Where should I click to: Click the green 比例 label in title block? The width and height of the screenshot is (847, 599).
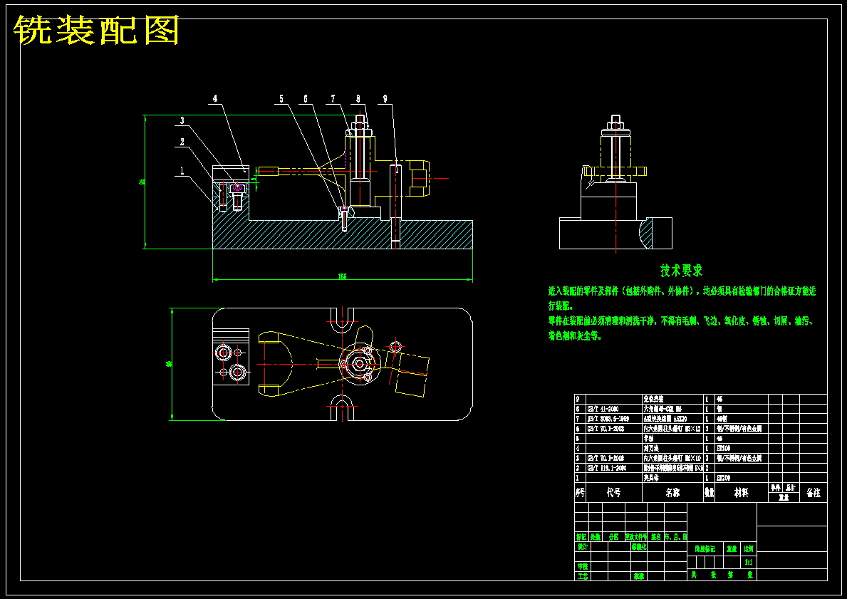click(x=749, y=548)
